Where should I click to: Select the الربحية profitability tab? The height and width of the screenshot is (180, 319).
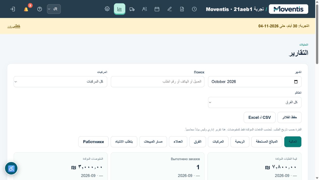(240, 142)
